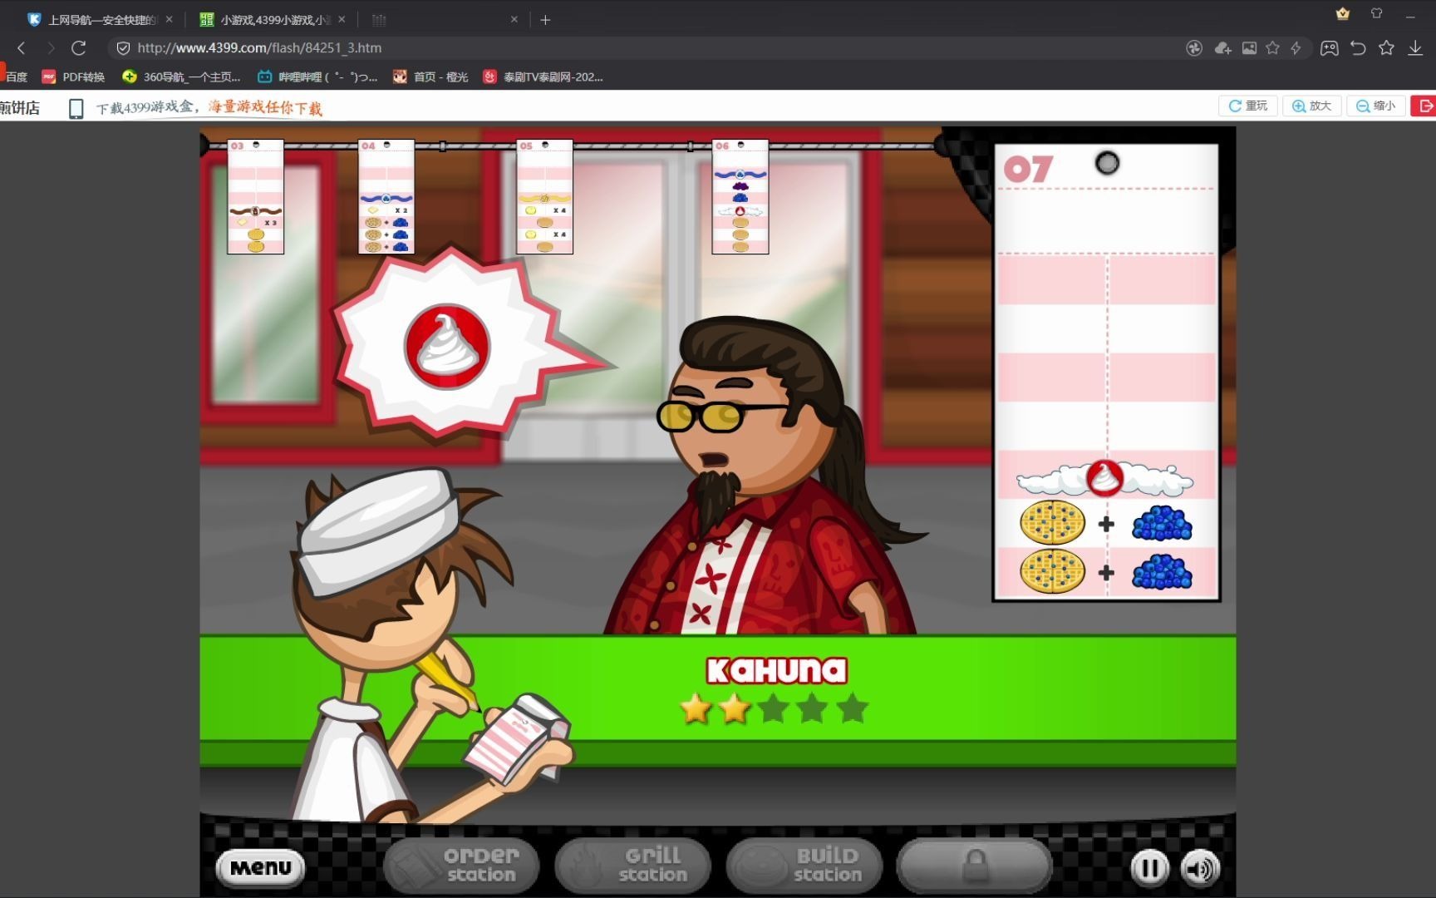Select the whipped cream topping on ticket 07

[x=1104, y=478]
